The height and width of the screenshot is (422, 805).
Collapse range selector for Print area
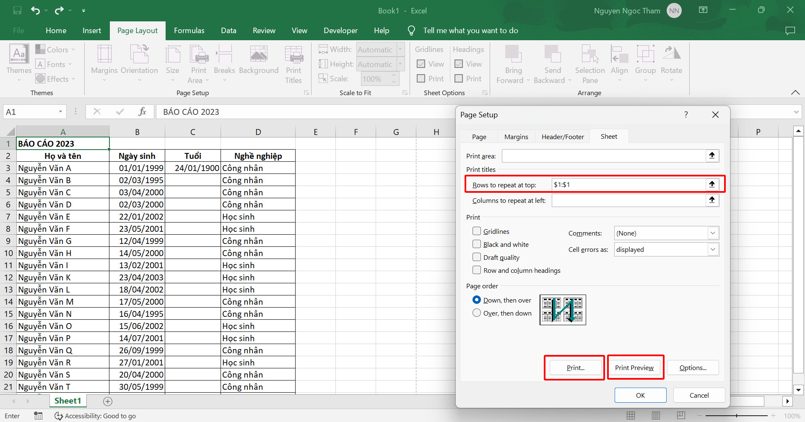712,156
